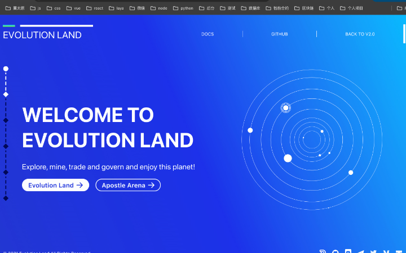Launch the Evolution Land button
The height and width of the screenshot is (253, 406).
pyautogui.click(x=55, y=185)
